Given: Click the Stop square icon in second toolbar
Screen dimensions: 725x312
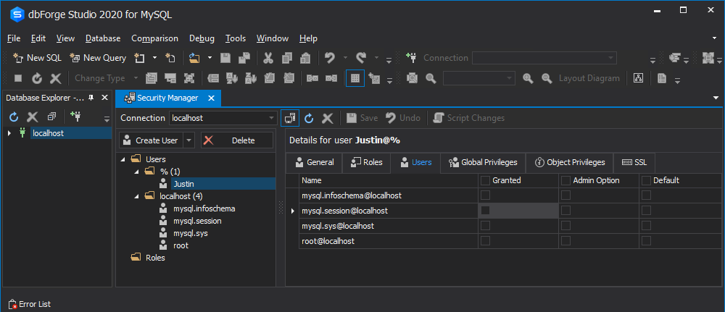Looking at the screenshot, I should (x=18, y=78).
